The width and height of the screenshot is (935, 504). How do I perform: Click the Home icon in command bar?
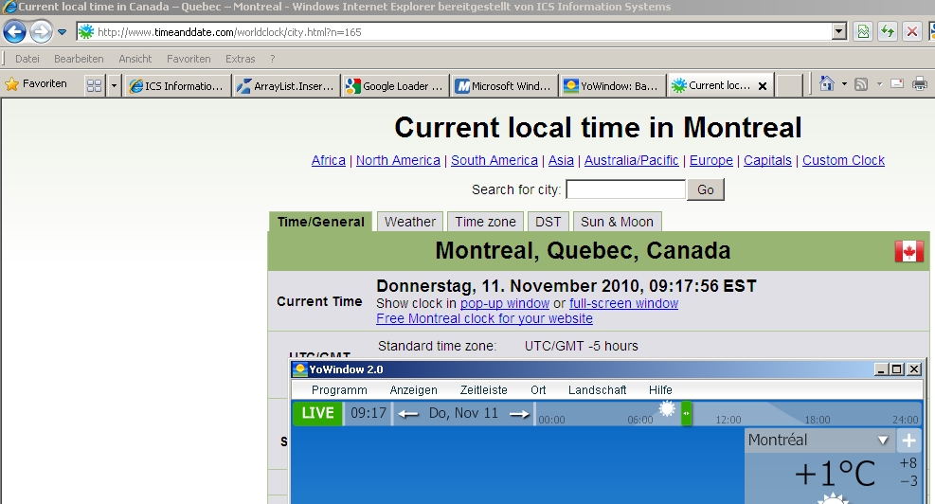point(826,83)
